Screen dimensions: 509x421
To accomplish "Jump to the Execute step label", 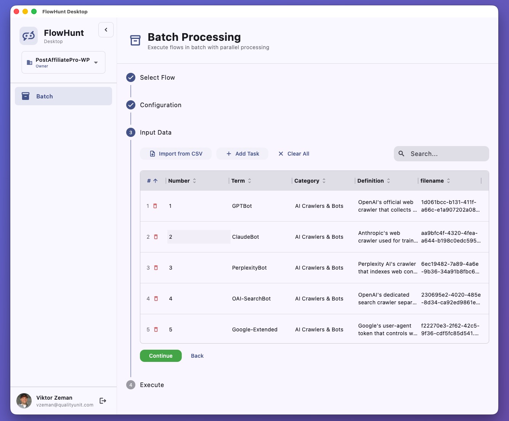I will pyautogui.click(x=152, y=385).
